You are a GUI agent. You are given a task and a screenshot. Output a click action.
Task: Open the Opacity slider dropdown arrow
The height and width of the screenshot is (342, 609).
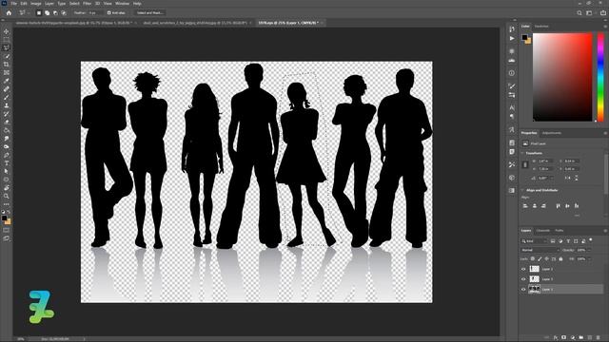pyautogui.click(x=589, y=250)
